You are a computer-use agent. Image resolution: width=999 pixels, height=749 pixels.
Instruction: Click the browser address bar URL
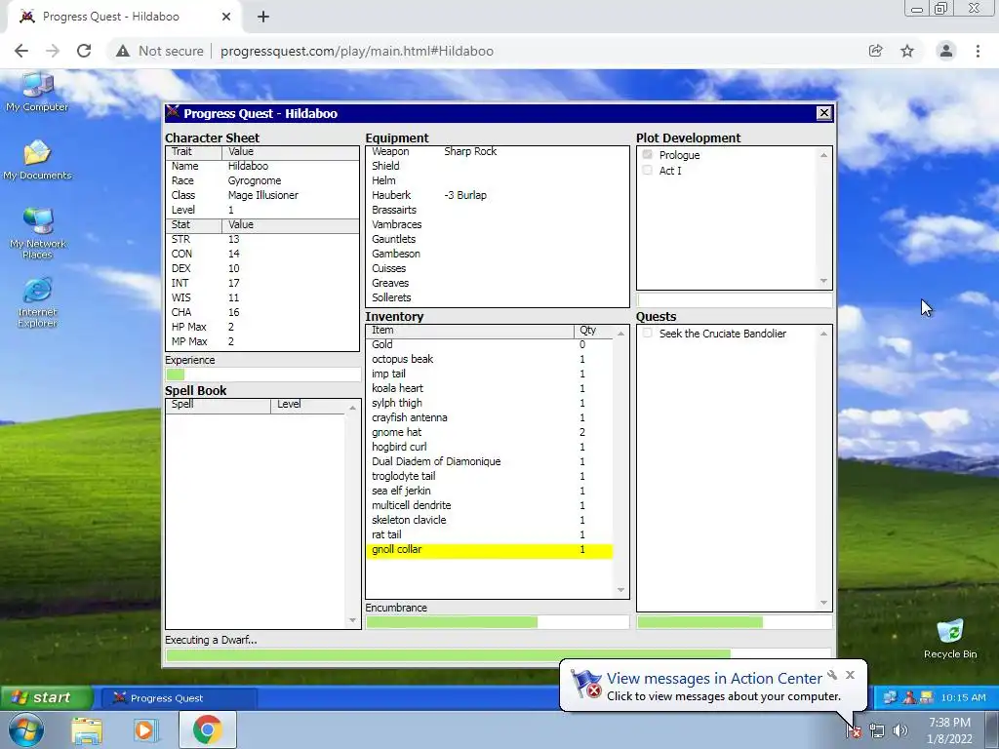[x=357, y=51]
